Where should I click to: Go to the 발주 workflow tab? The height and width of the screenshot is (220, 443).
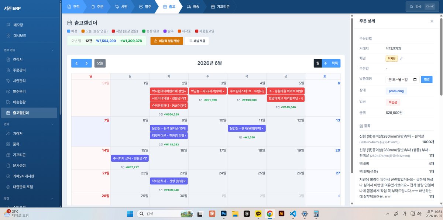[145, 7]
